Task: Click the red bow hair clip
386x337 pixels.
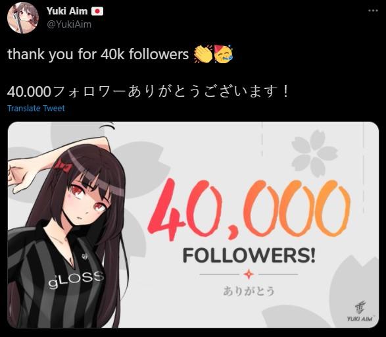Action: tap(64, 167)
